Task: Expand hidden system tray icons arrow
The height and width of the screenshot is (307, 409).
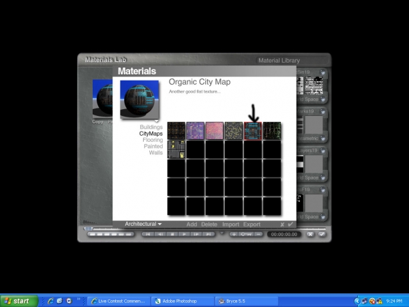Action: point(357,302)
